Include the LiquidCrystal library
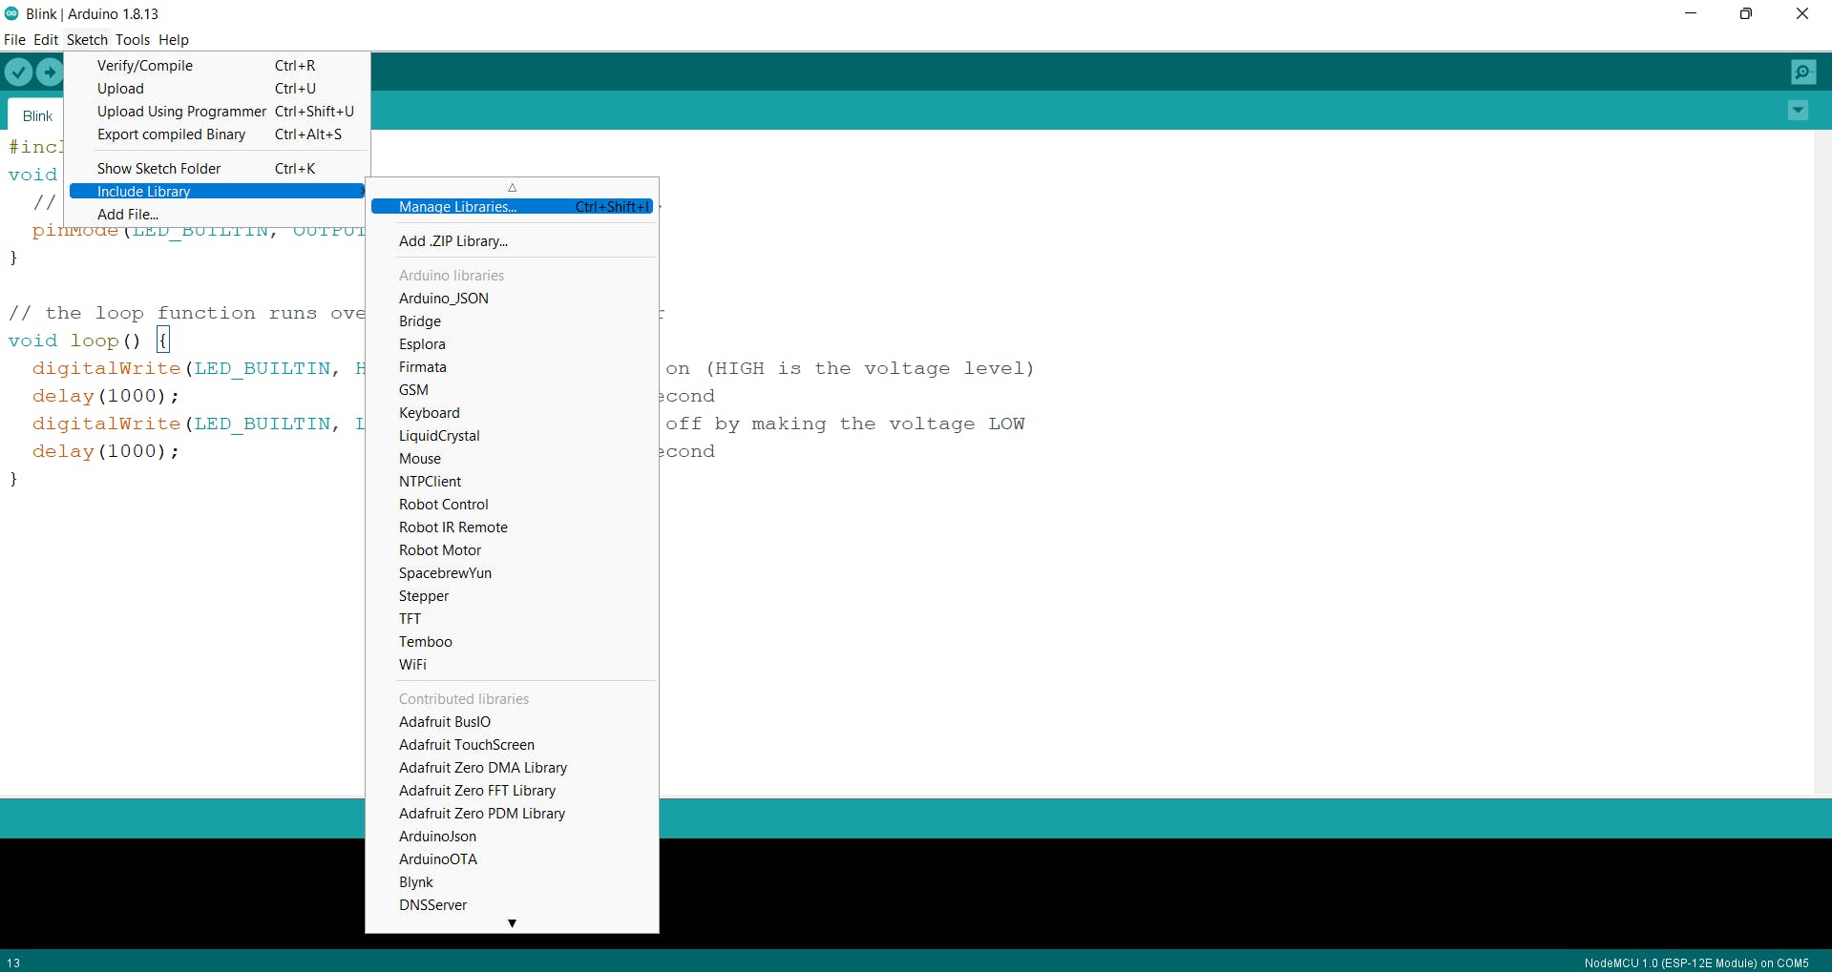Screen dimensions: 1832x972 (512, 436)
